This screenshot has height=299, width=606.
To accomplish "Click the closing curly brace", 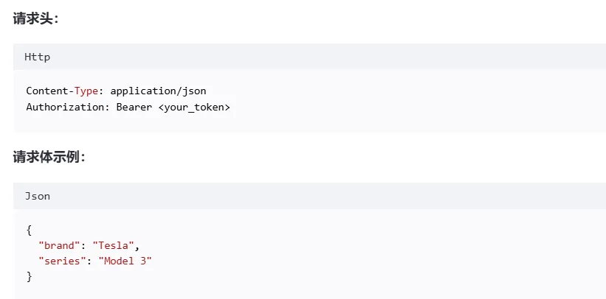I will 29,276.
